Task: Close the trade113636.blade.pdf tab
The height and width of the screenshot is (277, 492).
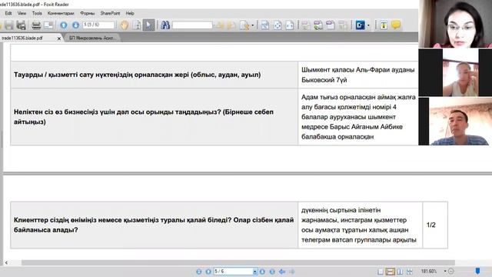Action: point(59,38)
